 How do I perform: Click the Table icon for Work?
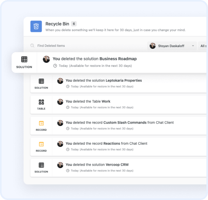coord(41,102)
